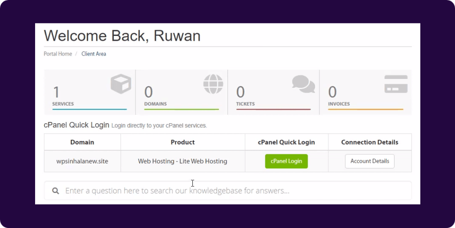Viewport: 455px width, 228px height.
Task: Open the green cPanel Login button
Action: pos(287,161)
